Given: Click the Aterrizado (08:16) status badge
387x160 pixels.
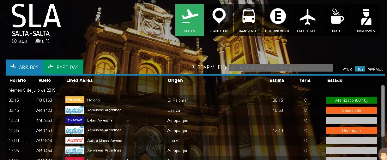Looking at the screenshot, I should (x=351, y=100).
